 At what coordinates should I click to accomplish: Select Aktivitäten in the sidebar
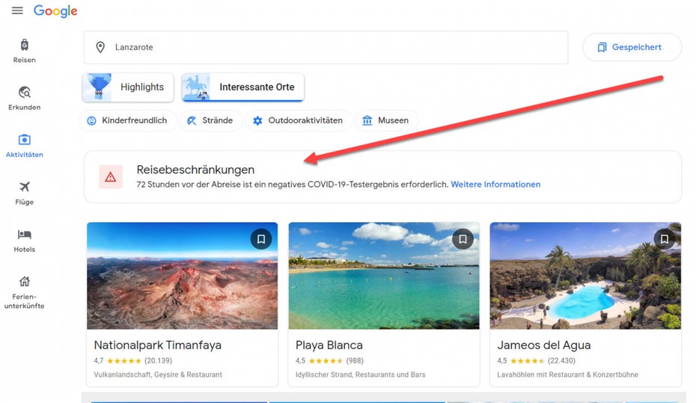click(25, 146)
